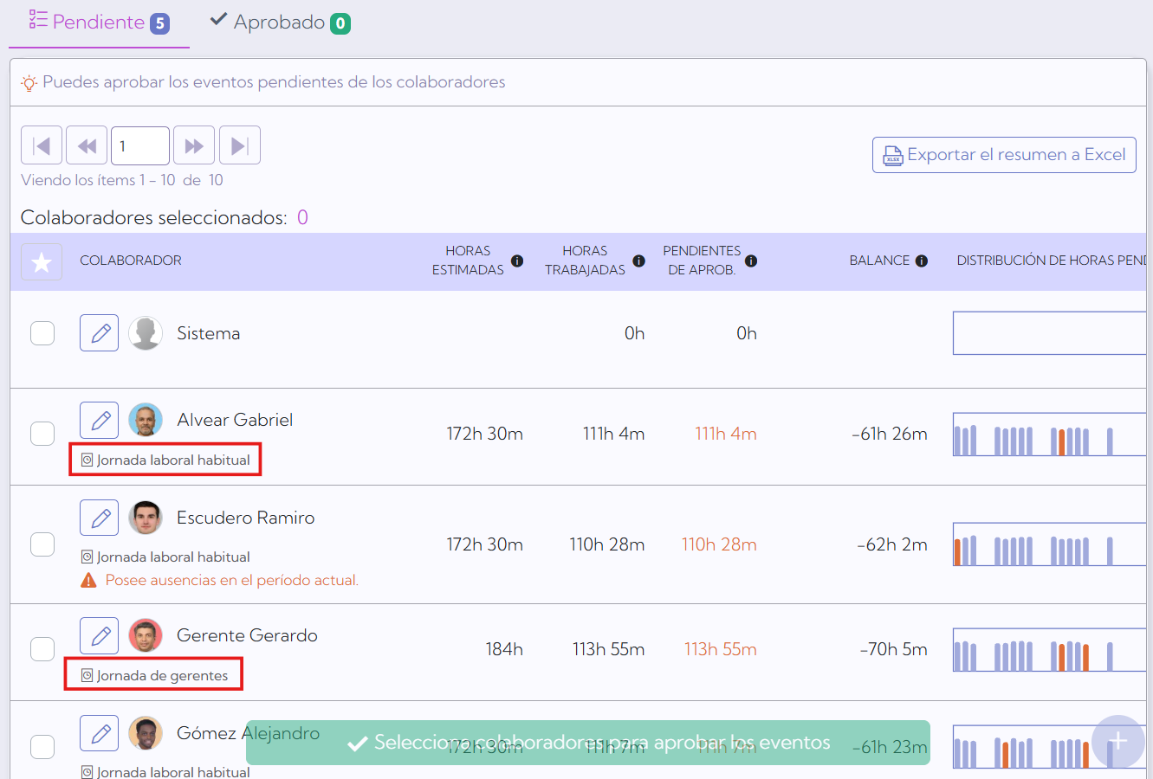Check the box for Escudero Ramiro
The width and height of the screenshot is (1153, 779).
pos(42,544)
